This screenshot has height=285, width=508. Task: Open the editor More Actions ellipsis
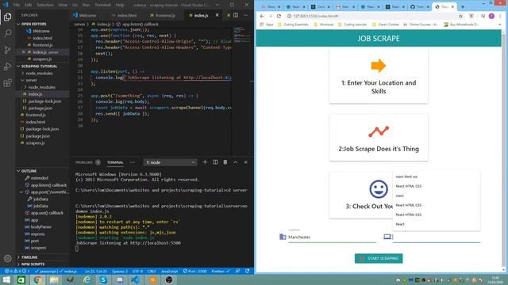point(245,15)
